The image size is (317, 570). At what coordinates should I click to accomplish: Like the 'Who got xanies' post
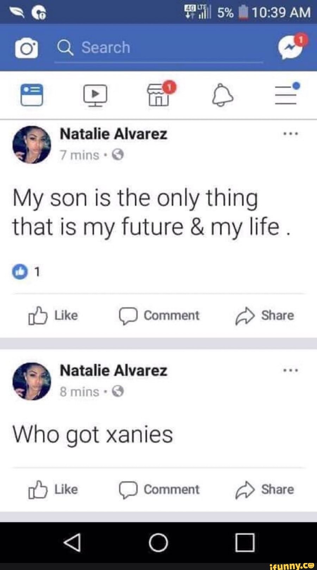tap(53, 489)
